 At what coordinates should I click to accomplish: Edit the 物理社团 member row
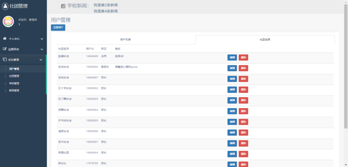pos(232,154)
